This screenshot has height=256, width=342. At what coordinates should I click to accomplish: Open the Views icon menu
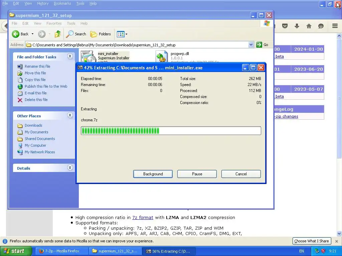122,34
